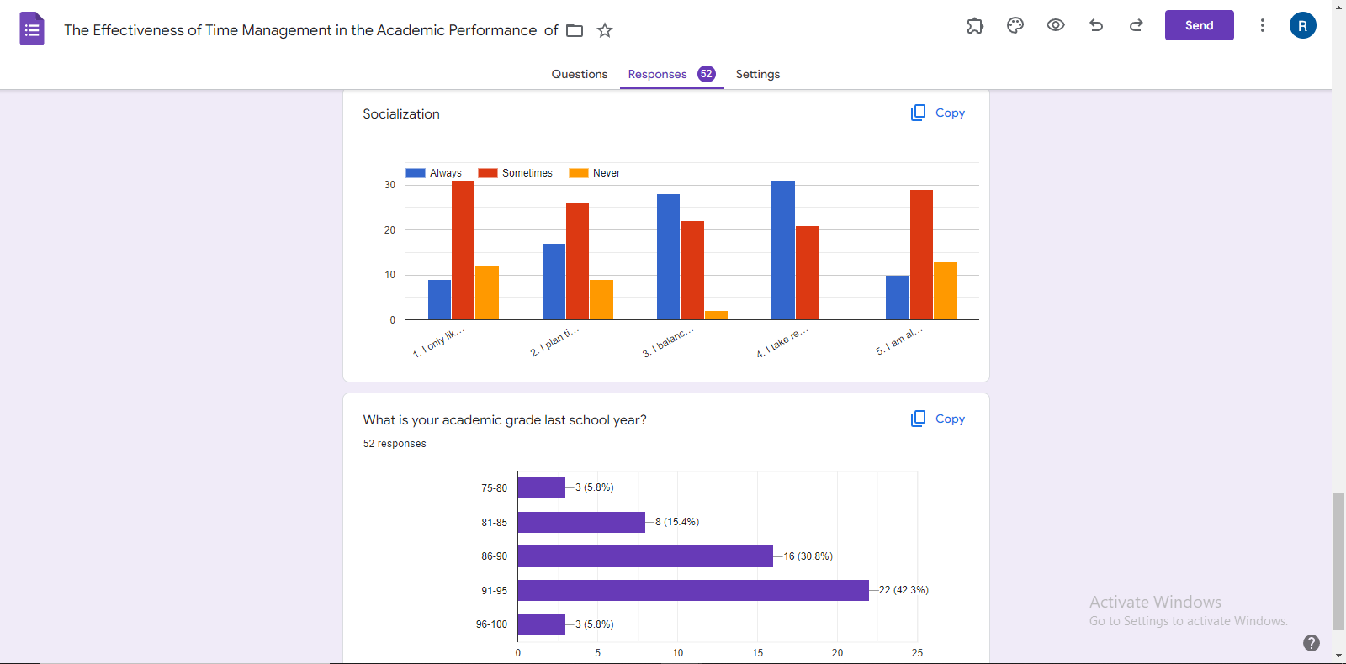Star this form
The image size is (1346, 664).
pyautogui.click(x=605, y=30)
